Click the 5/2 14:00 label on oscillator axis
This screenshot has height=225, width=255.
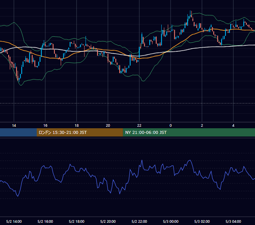(14, 221)
